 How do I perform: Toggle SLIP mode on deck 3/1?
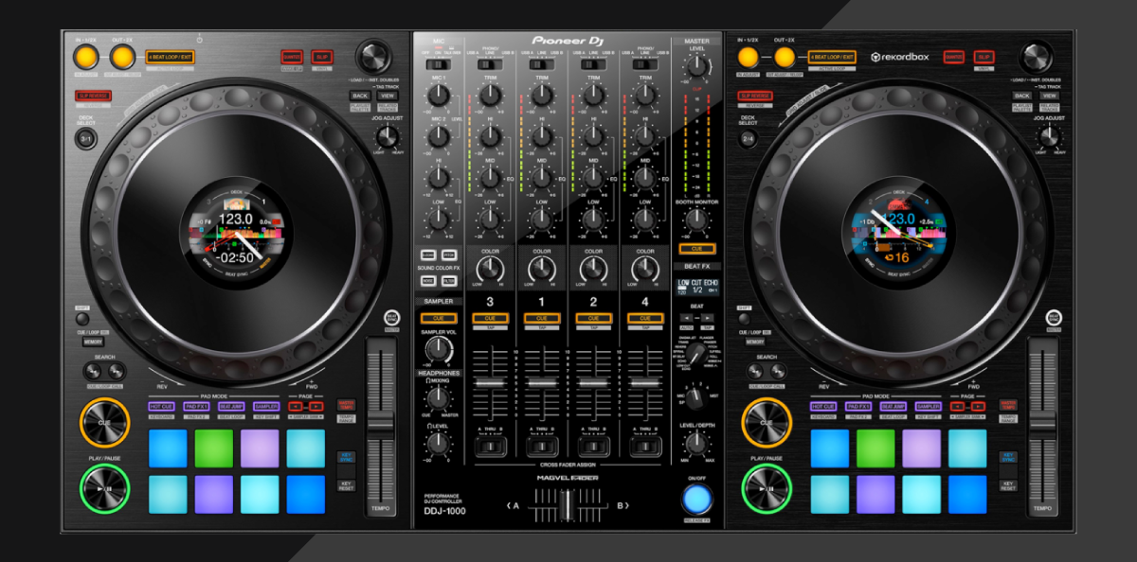coord(322,57)
